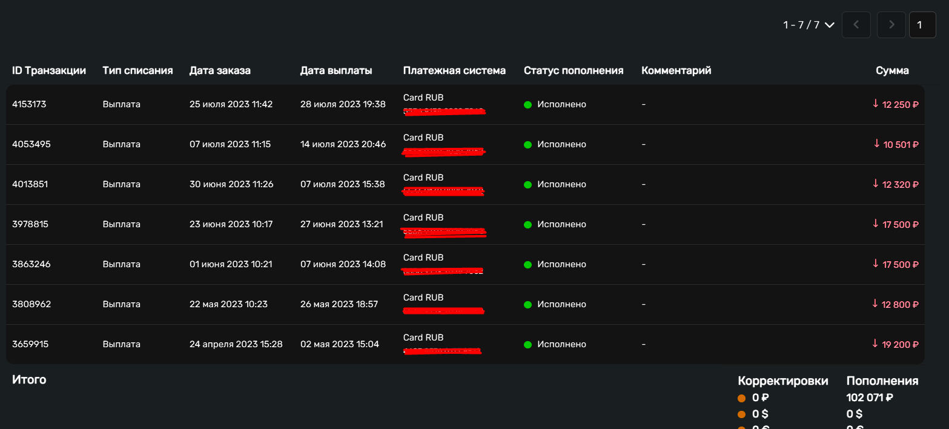Click Статус пополнения column header
The height and width of the screenshot is (429, 949).
click(x=574, y=70)
